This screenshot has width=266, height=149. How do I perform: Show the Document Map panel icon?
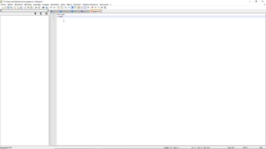79,7
